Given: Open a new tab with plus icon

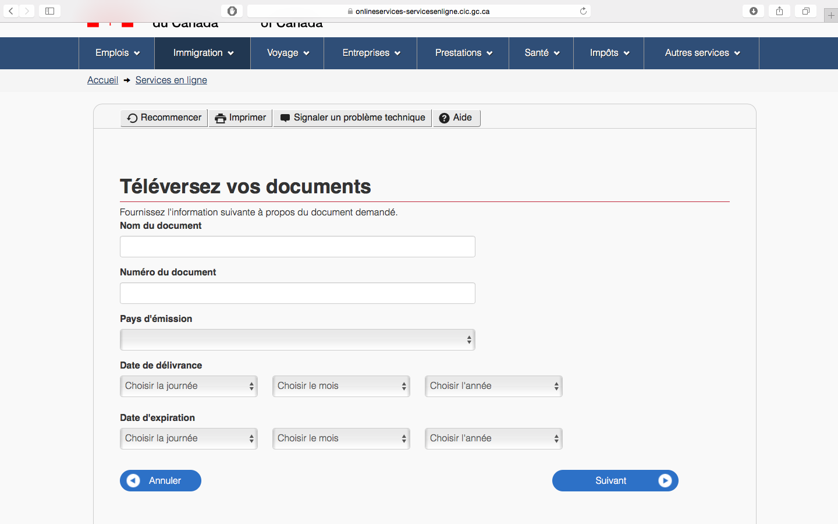Looking at the screenshot, I should click(x=831, y=16).
